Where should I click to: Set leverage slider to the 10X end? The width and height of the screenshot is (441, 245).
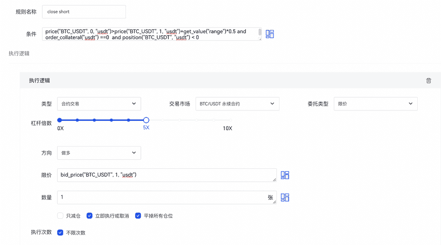tap(230, 120)
